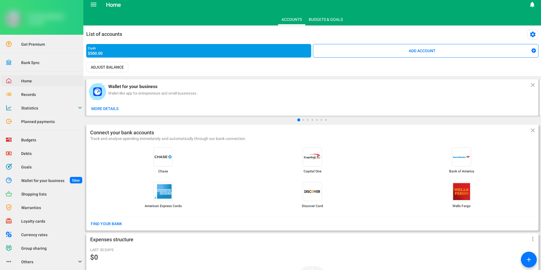Image resolution: width=541 pixels, height=270 pixels.
Task: Click the Adjust Balance button
Action: pos(107,67)
